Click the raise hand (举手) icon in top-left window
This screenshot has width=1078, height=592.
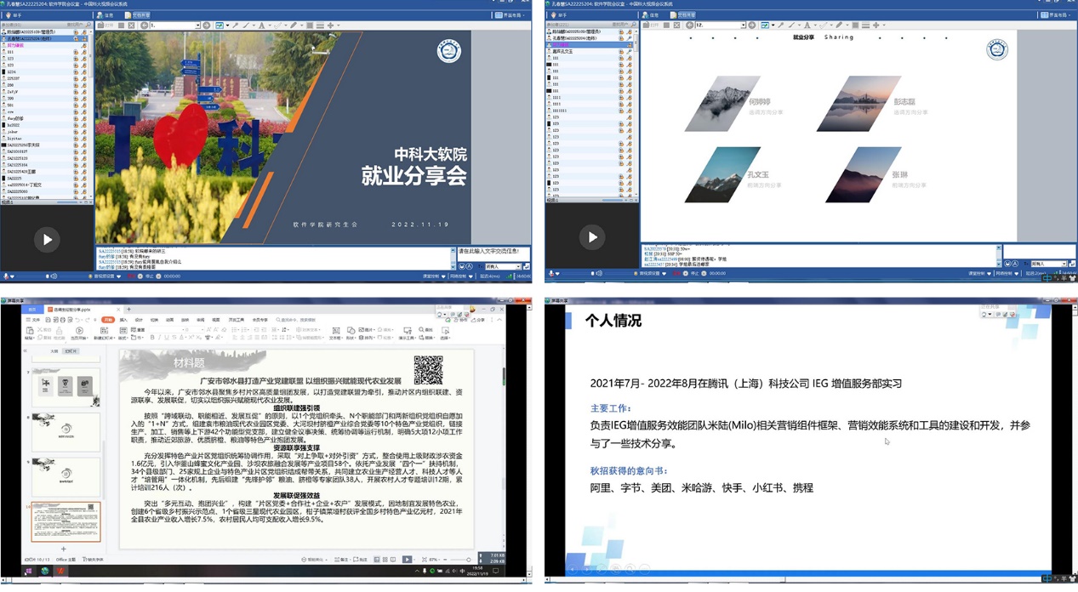pos(12,15)
